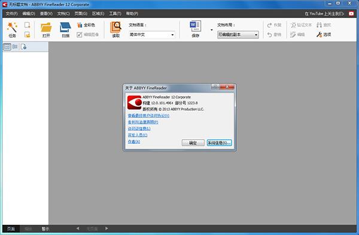Click the 在 YouTube 上关注我们 text

324,14
